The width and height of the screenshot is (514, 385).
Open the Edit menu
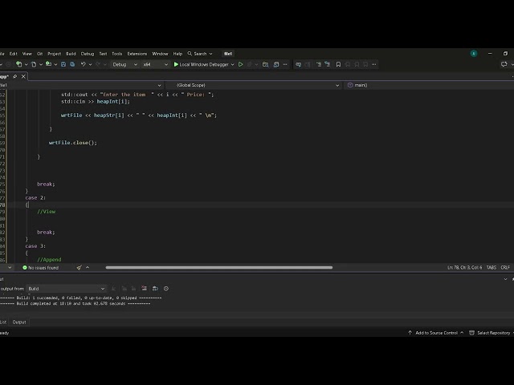pos(13,54)
